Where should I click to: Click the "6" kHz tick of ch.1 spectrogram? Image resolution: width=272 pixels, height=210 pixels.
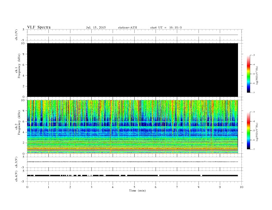click(24, 65)
